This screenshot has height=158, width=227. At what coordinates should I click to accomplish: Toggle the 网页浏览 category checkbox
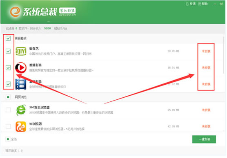pos(8,97)
